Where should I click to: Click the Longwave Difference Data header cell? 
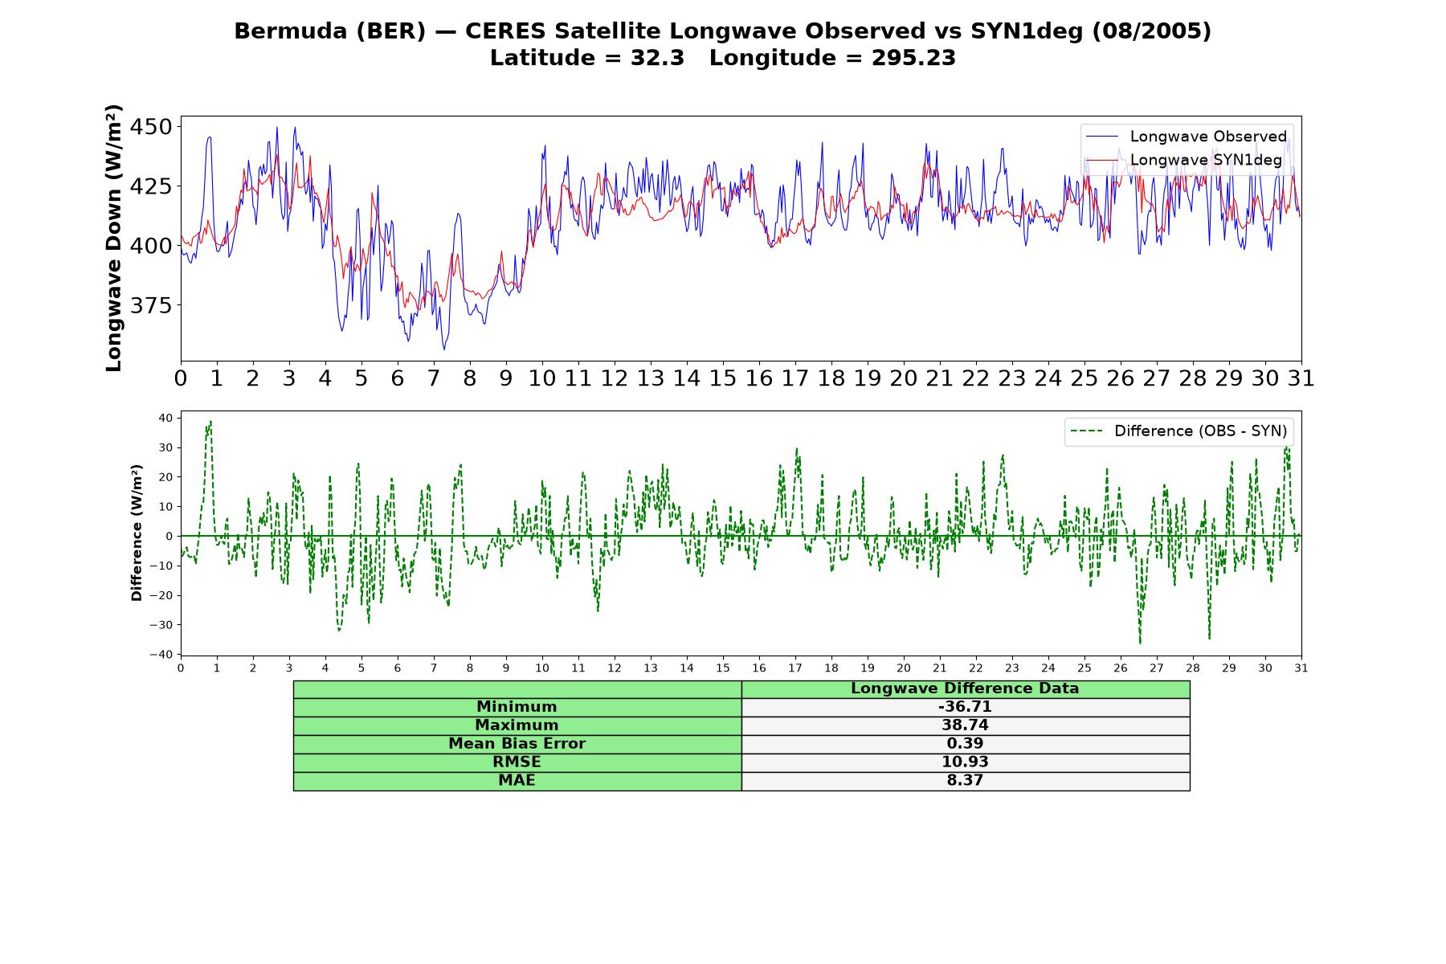tap(965, 688)
